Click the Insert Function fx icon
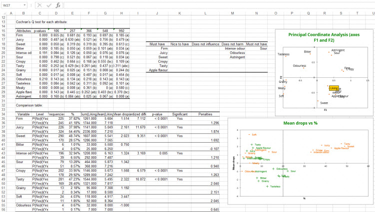Viewport: 375px width, 212px height. point(57,4)
